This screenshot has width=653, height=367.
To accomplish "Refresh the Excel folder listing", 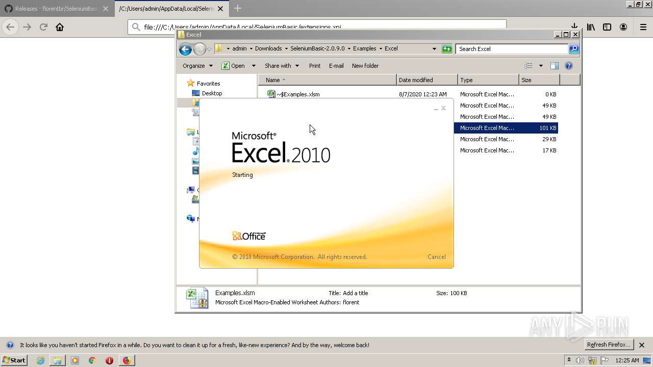I will (x=447, y=49).
